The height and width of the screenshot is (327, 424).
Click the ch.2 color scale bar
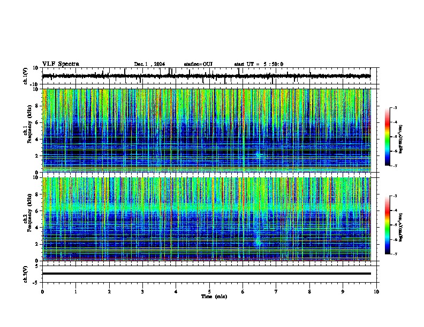[x=387, y=225]
